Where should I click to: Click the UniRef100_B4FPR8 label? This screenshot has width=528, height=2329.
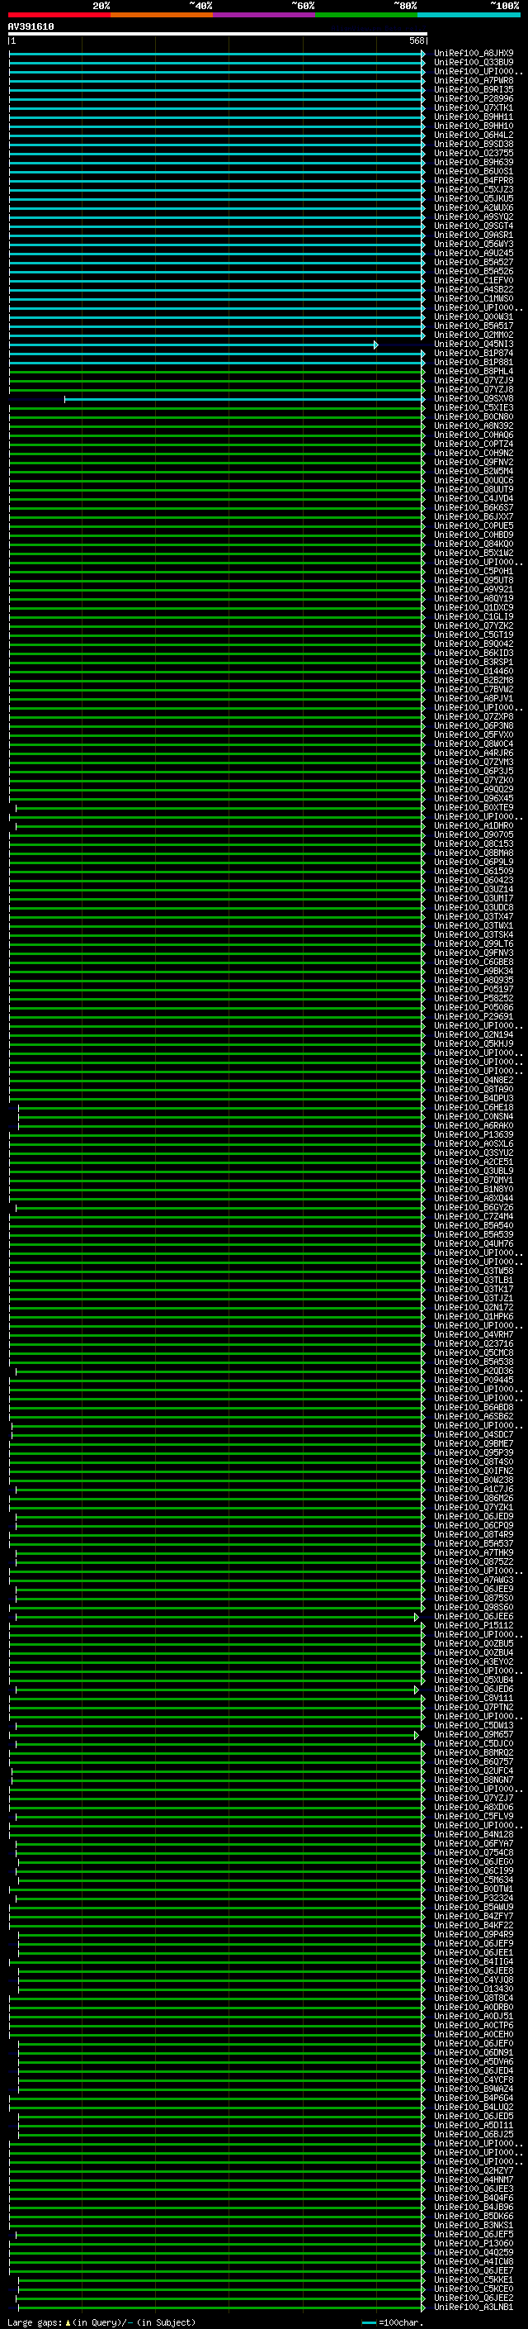[x=474, y=181]
